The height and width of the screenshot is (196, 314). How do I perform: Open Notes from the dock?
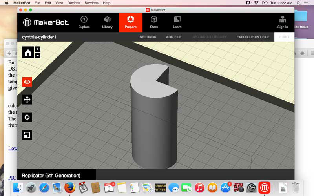tap(122, 188)
